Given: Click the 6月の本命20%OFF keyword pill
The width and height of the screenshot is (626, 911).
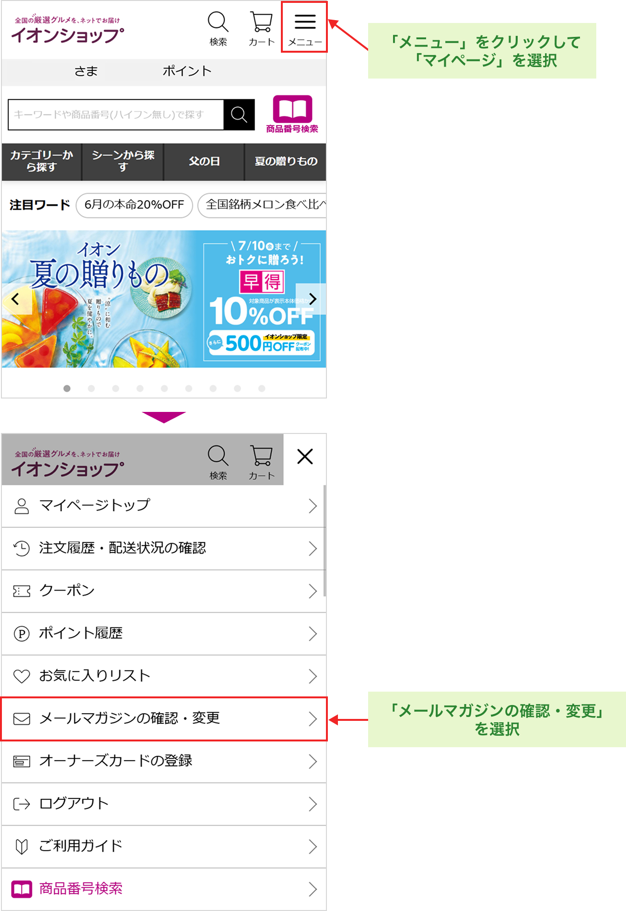Looking at the screenshot, I should tap(134, 205).
